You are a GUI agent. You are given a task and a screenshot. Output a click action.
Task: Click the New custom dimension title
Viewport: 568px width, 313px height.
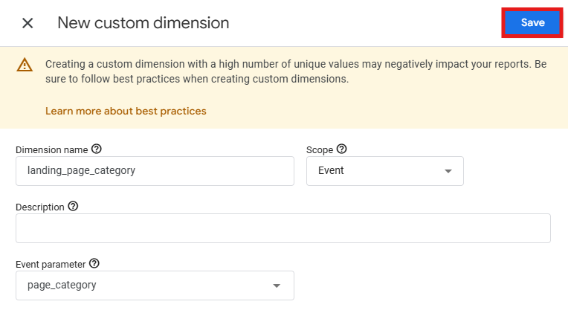143,23
